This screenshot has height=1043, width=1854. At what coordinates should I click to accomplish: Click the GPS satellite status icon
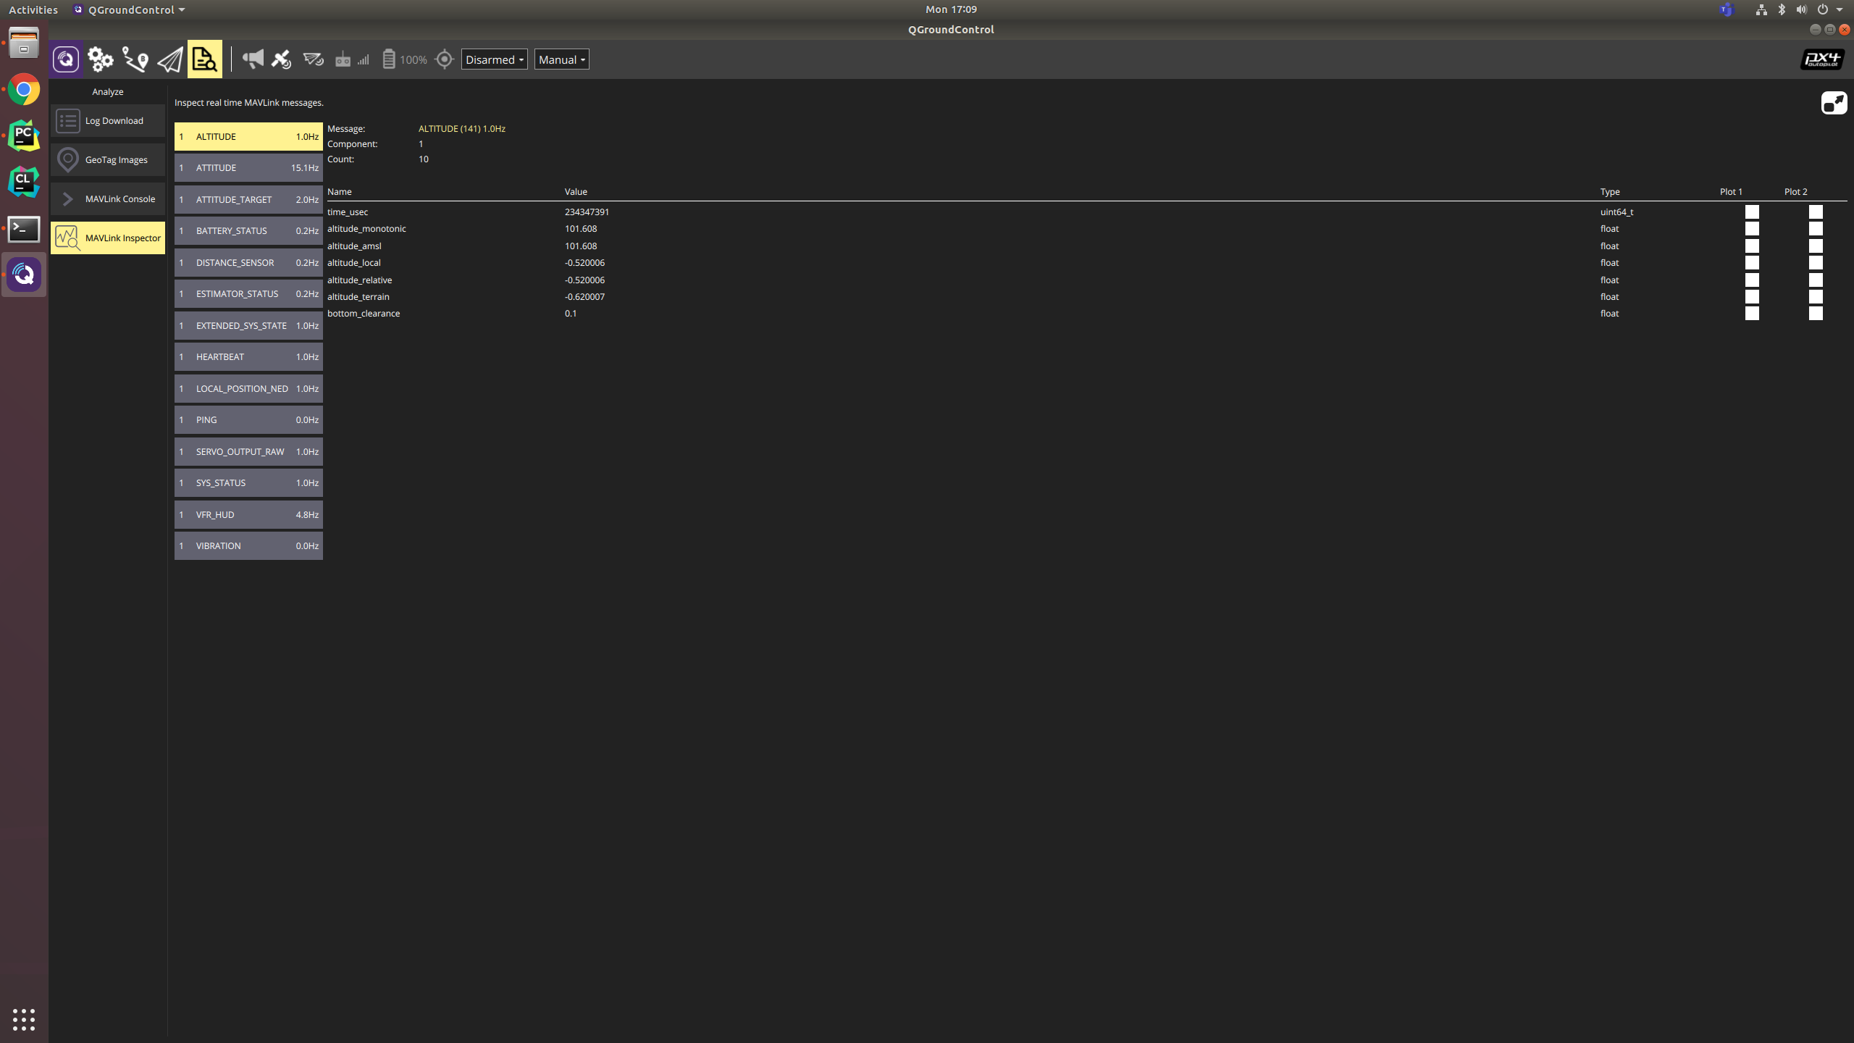click(x=281, y=59)
